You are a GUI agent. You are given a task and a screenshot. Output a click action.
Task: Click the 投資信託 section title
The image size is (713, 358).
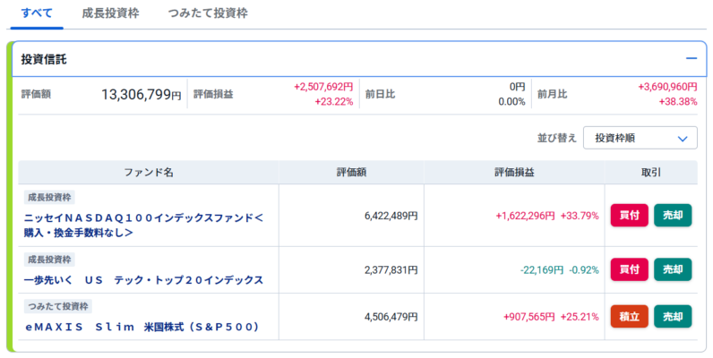click(x=44, y=59)
